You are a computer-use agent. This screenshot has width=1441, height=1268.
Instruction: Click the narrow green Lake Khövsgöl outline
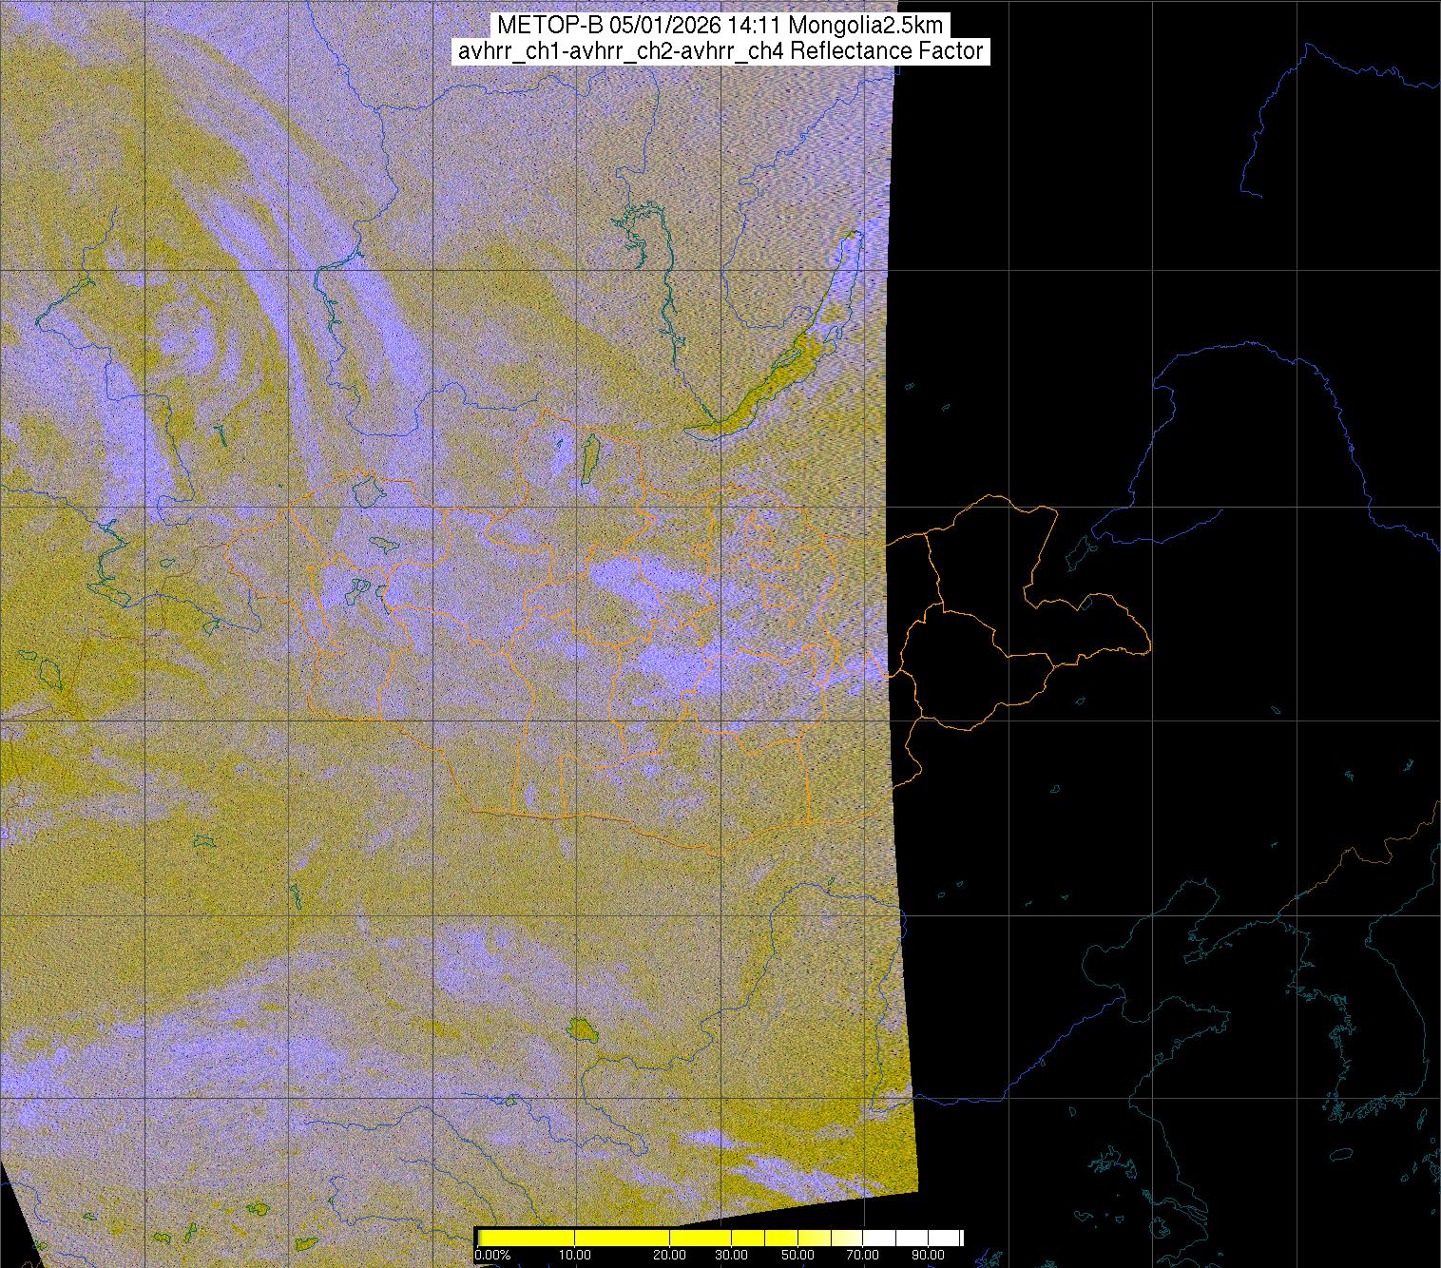(x=589, y=459)
